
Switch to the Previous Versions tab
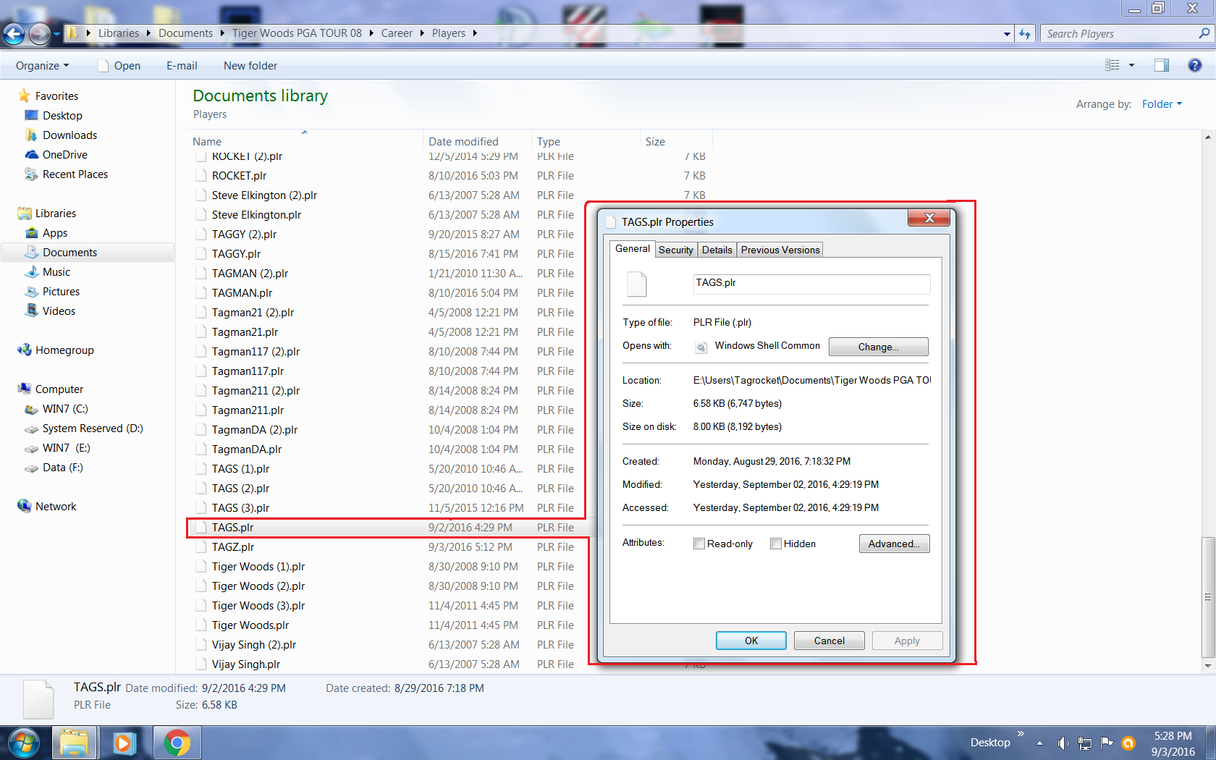point(780,250)
